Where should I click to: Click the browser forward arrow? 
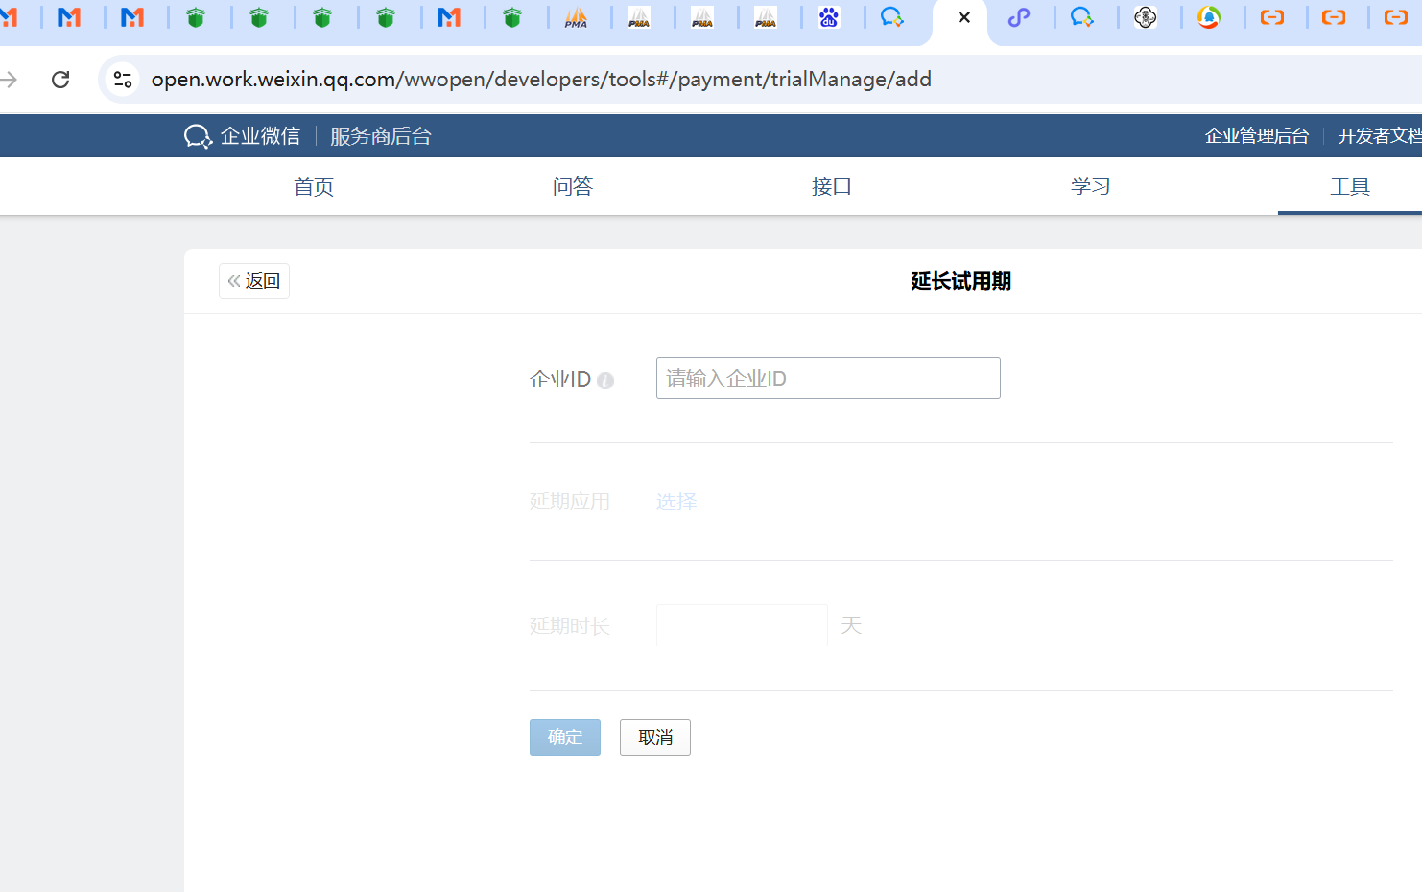[x=10, y=80]
